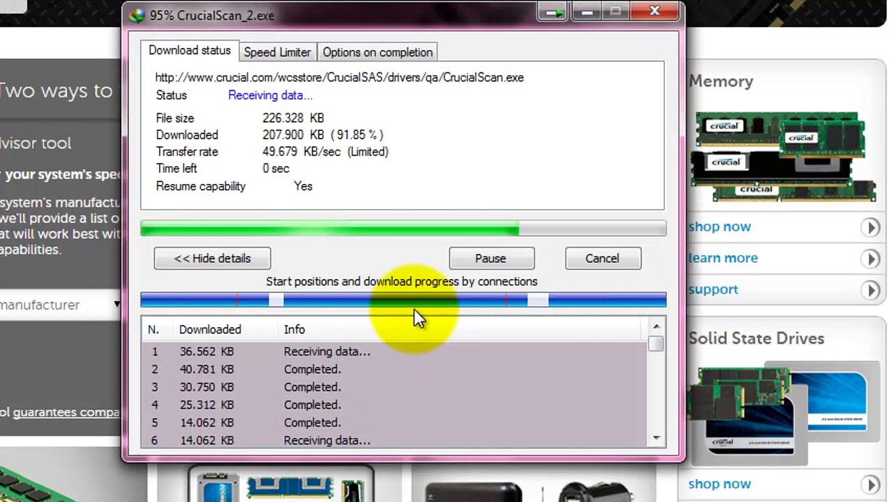
Task: Select connection row 2 with 40.781 KB
Action: pos(394,369)
